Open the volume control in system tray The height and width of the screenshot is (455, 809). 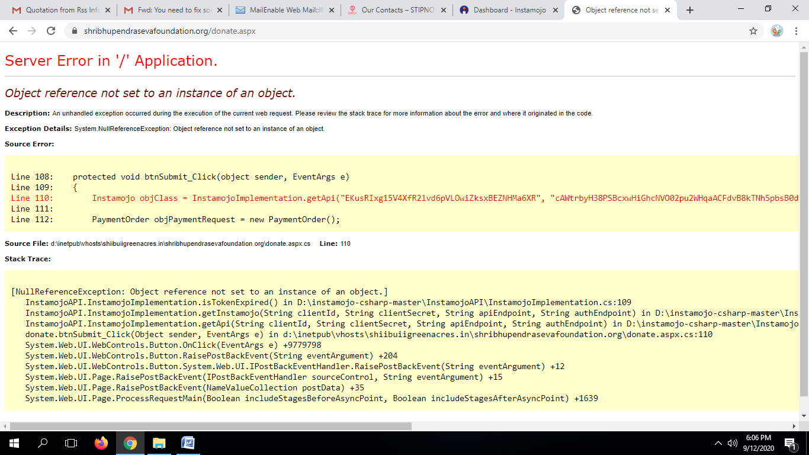coord(733,443)
